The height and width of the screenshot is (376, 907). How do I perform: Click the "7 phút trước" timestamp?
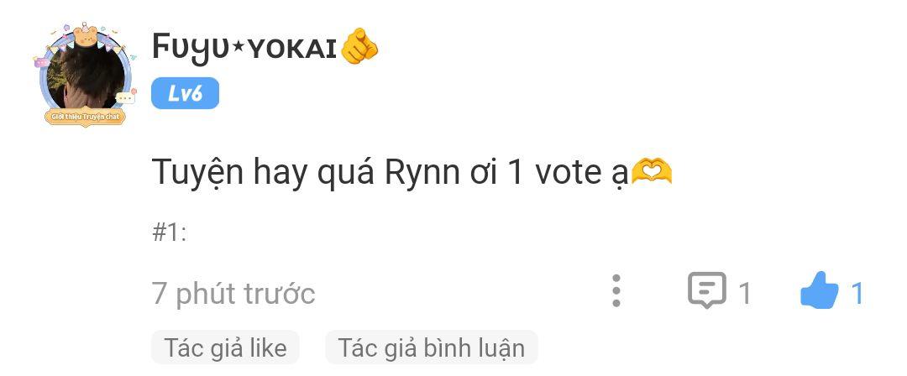click(233, 293)
